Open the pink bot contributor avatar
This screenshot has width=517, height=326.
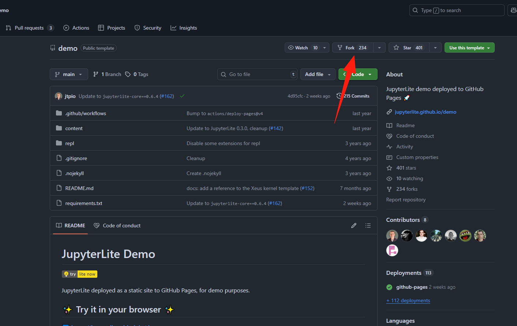[392, 250]
